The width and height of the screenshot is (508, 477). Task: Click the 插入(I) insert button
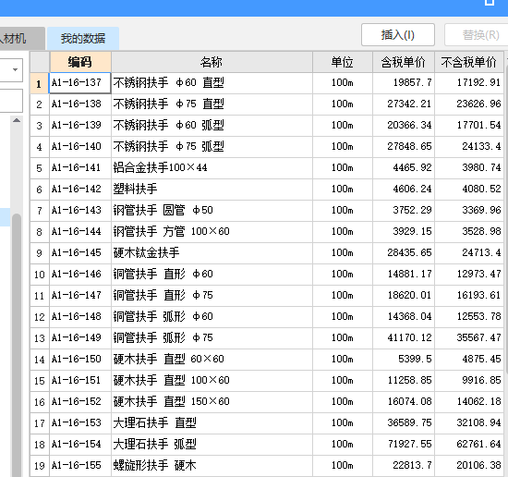398,35
